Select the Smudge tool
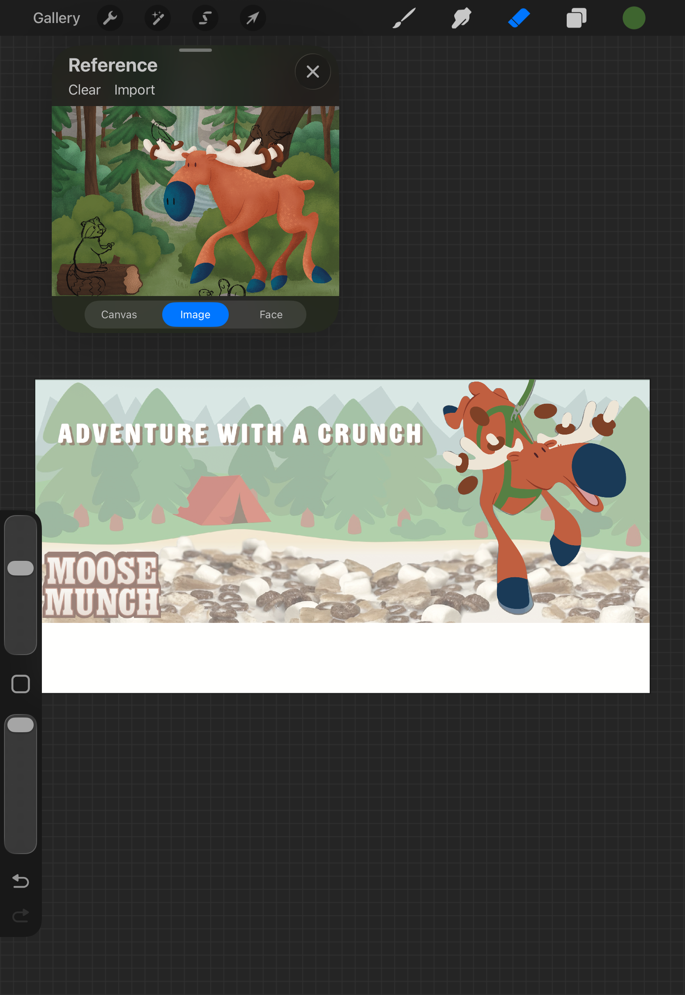Screen dimensions: 685x995 pyautogui.click(x=461, y=18)
